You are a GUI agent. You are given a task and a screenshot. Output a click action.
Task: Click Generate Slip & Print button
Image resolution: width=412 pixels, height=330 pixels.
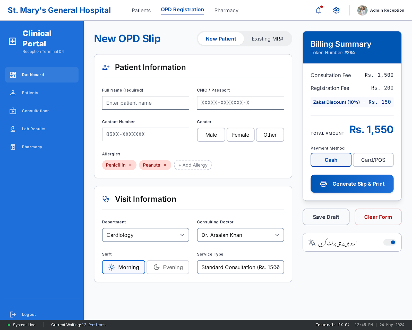pos(352,184)
